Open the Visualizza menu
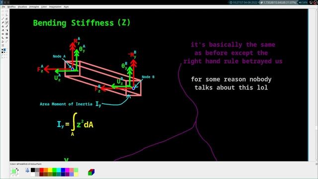318x179 pixels. point(22,6)
